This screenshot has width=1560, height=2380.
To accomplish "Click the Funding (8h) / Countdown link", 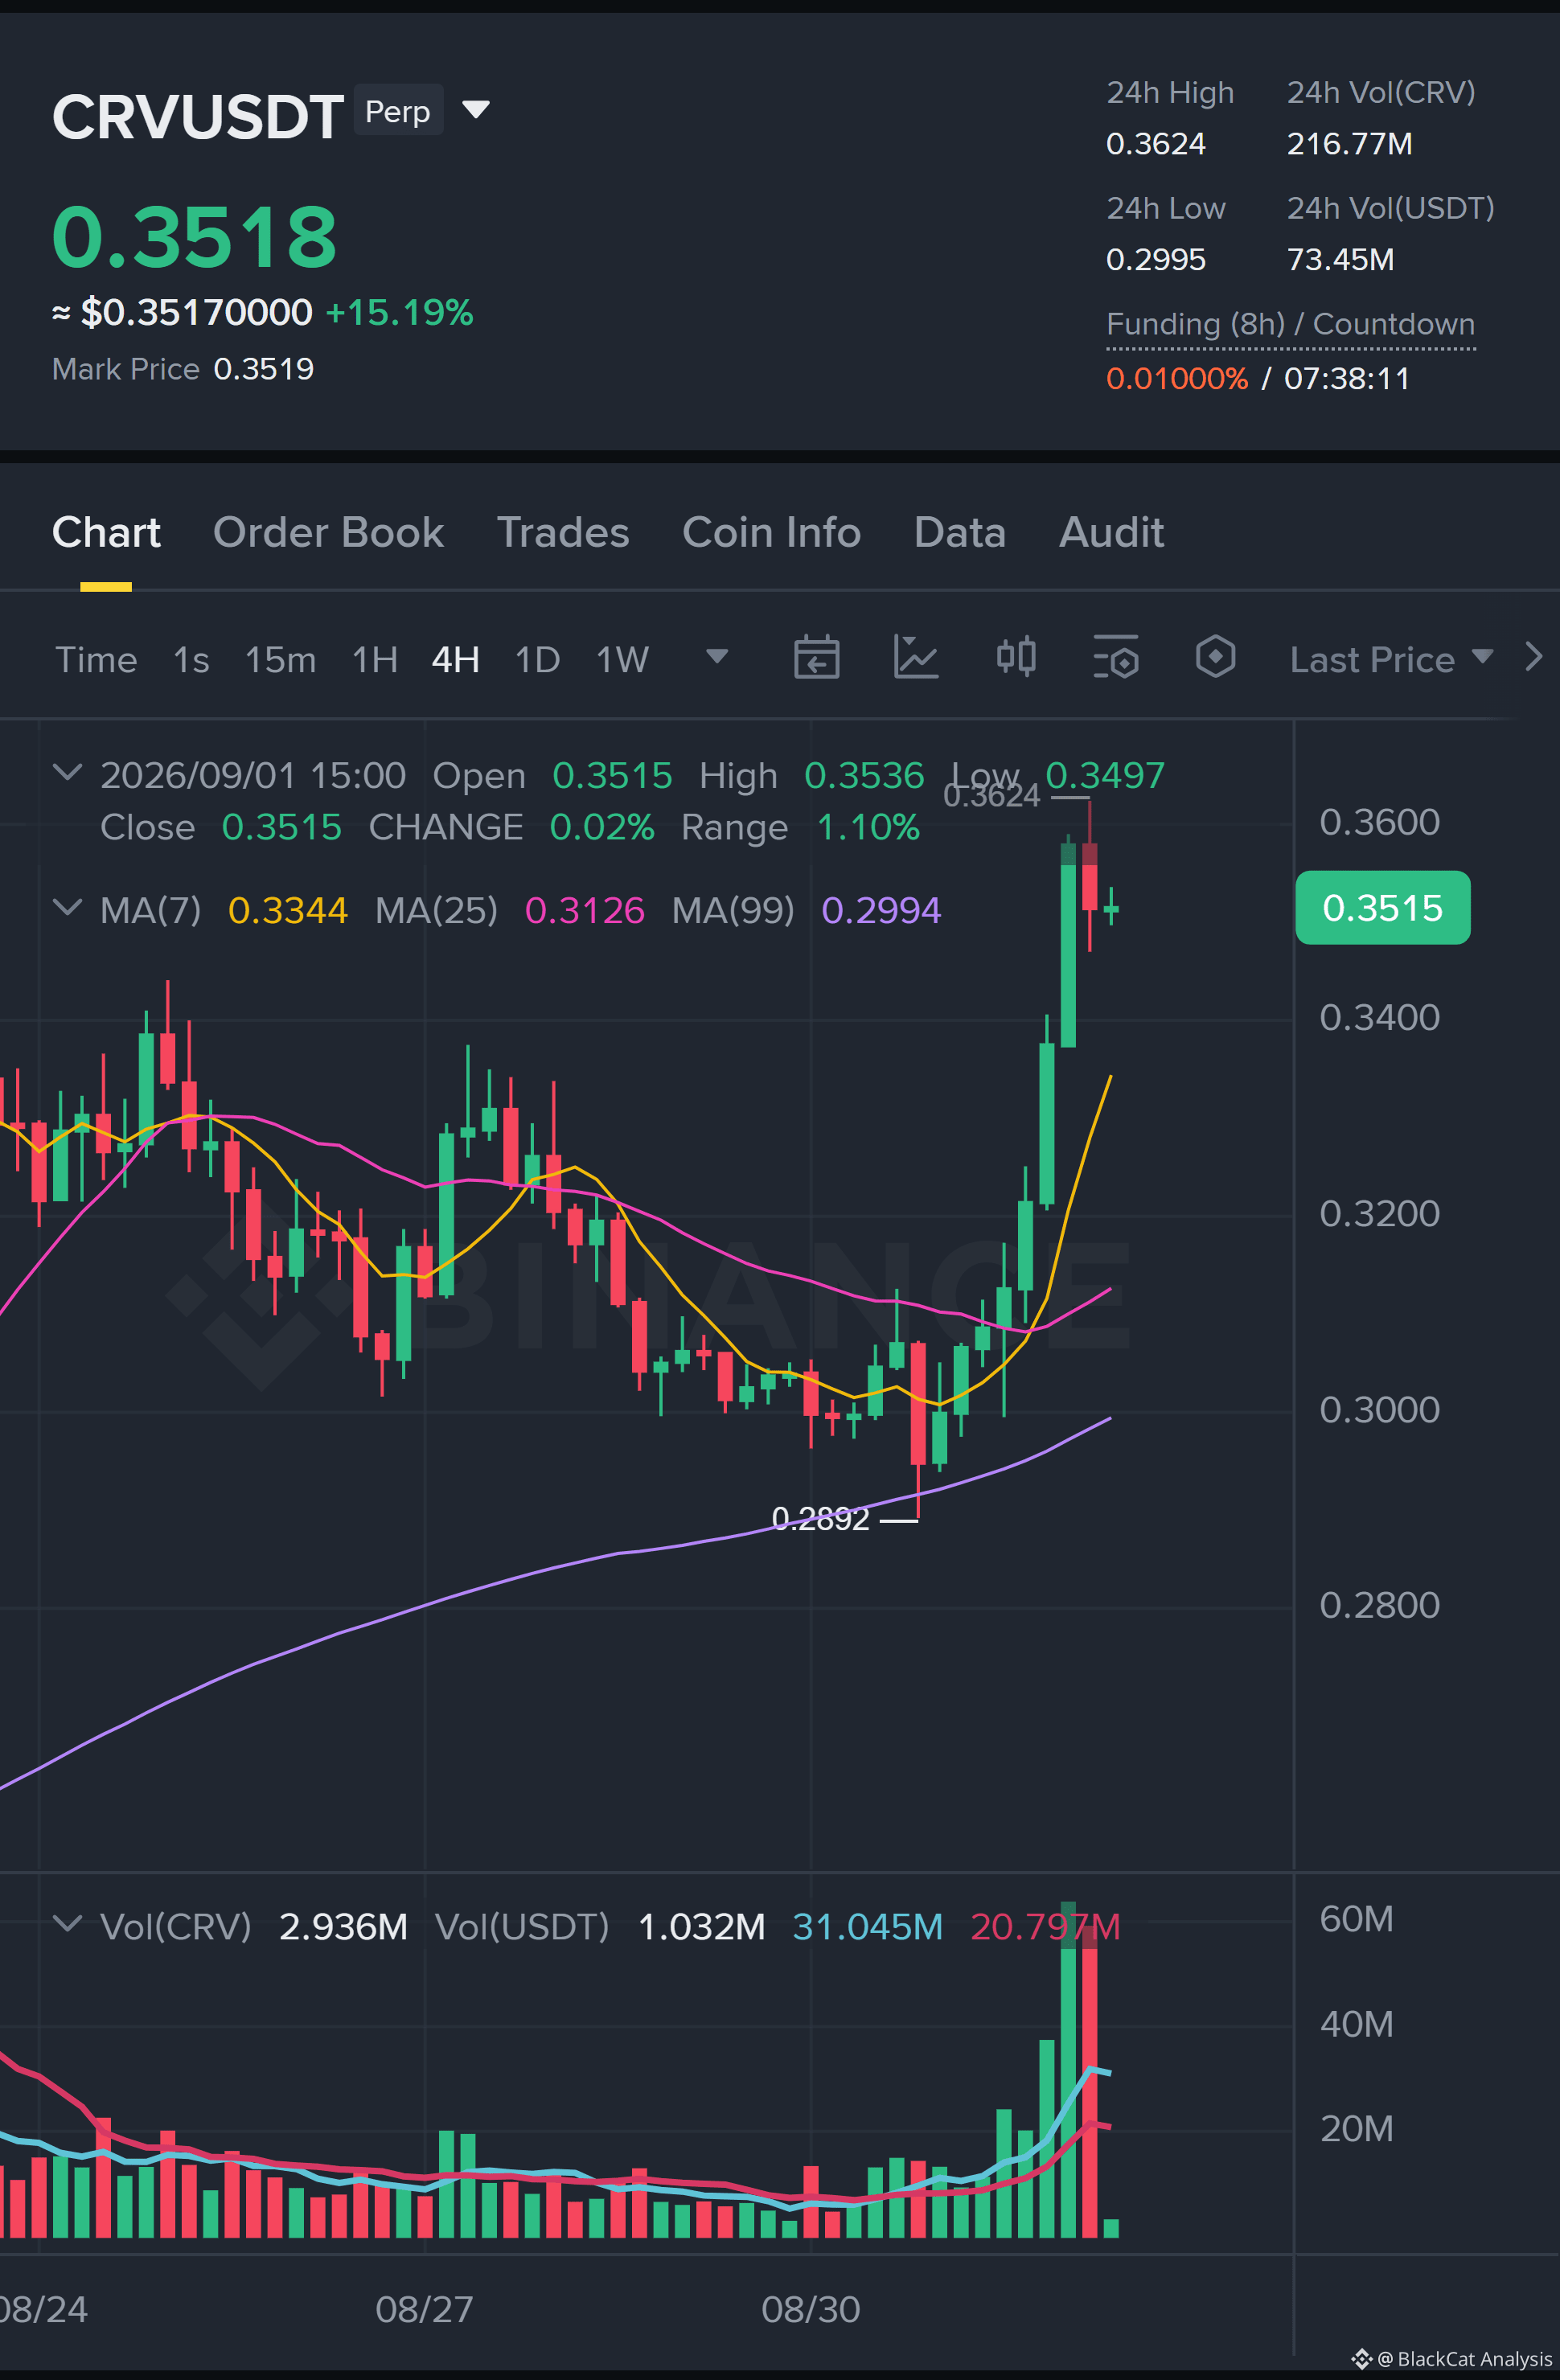I will [x=1290, y=325].
